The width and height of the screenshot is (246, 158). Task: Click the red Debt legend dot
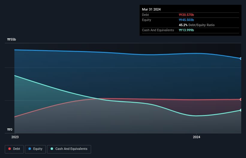(x=10, y=149)
